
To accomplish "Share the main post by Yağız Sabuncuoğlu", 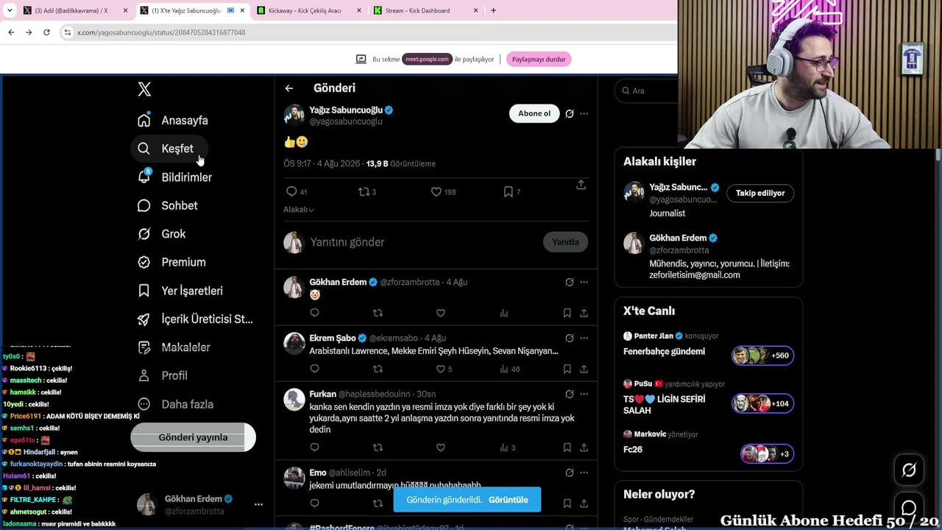I will click(x=581, y=185).
